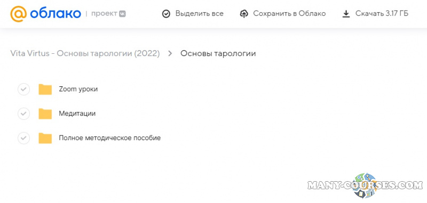Tick the checkbox for Медитации folder
This screenshot has width=427, height=203.
pyautogui.click(x=23, y=113)
